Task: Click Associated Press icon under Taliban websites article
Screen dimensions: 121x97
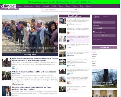Action: 13,84
